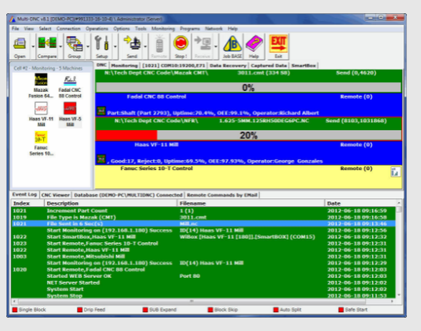This screenshot has width=421, height=331.
Task: Toggle the Single Block indicator
Action: coord(15,310)
